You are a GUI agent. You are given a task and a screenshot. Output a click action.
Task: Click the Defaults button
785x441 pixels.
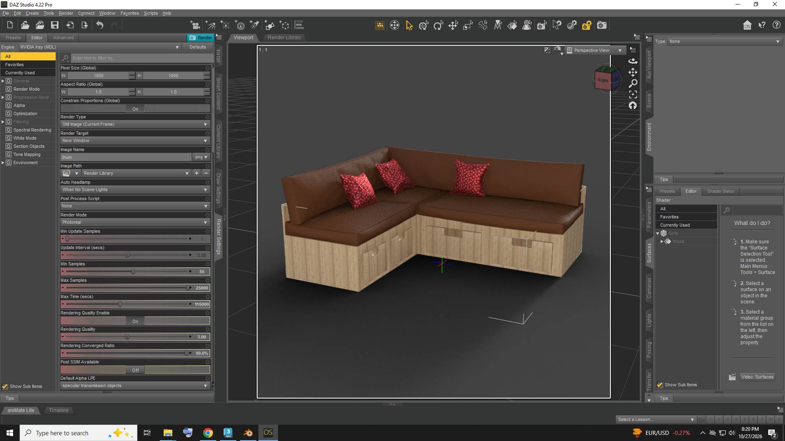coord(198,47)
